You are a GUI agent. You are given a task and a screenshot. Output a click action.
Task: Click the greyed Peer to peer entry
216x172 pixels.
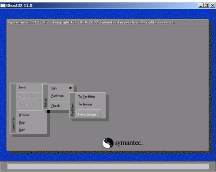click(28, 97)
